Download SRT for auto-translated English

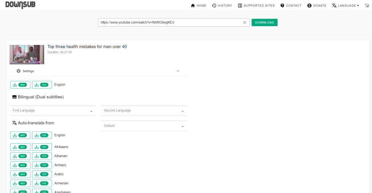click(x=20, y=135)
